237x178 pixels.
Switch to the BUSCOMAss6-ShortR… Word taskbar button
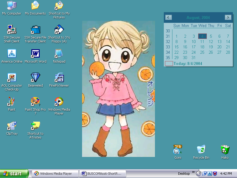pos(103,174)
